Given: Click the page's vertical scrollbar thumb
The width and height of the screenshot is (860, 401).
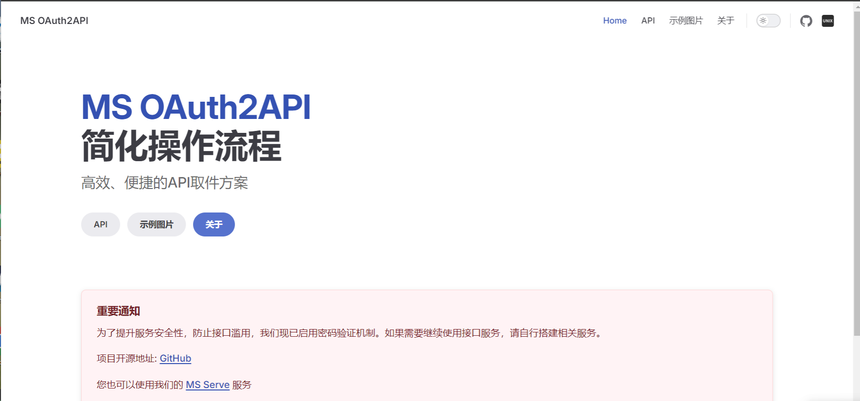Looking at the screenshot, I should 856,168.
